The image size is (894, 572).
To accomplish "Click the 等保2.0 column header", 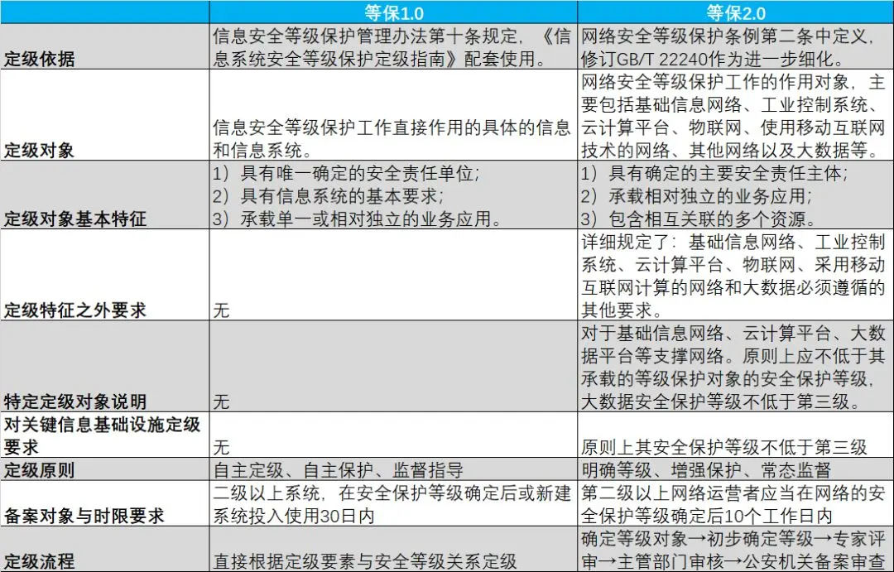I will pos(735,12).
